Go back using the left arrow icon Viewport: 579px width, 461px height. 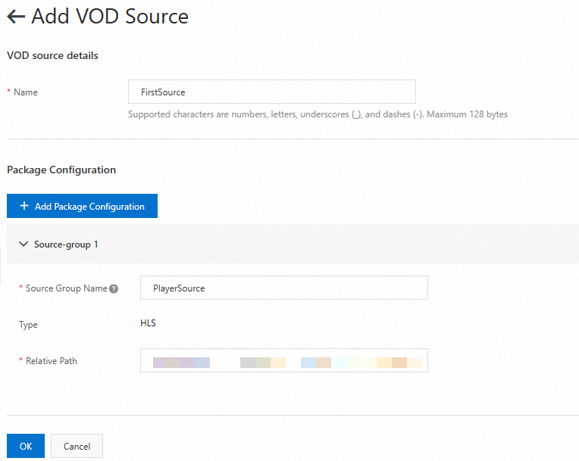click(x=16, y=17)
